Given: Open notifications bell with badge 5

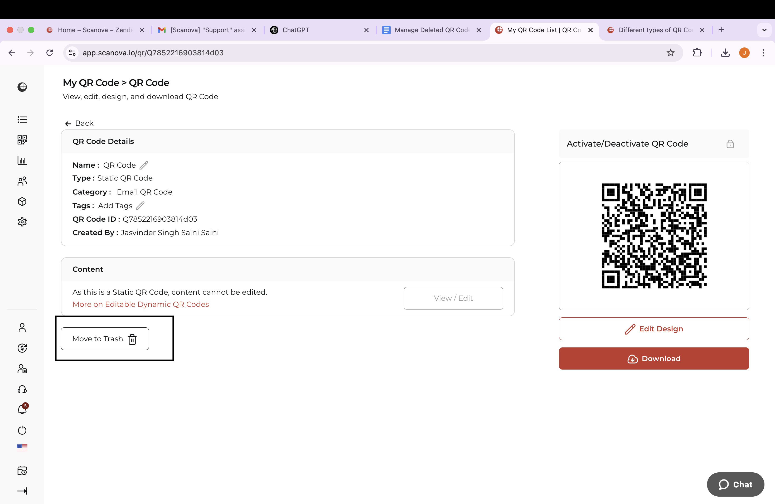Looking at the screenshot, I should [x=22, y=409].
